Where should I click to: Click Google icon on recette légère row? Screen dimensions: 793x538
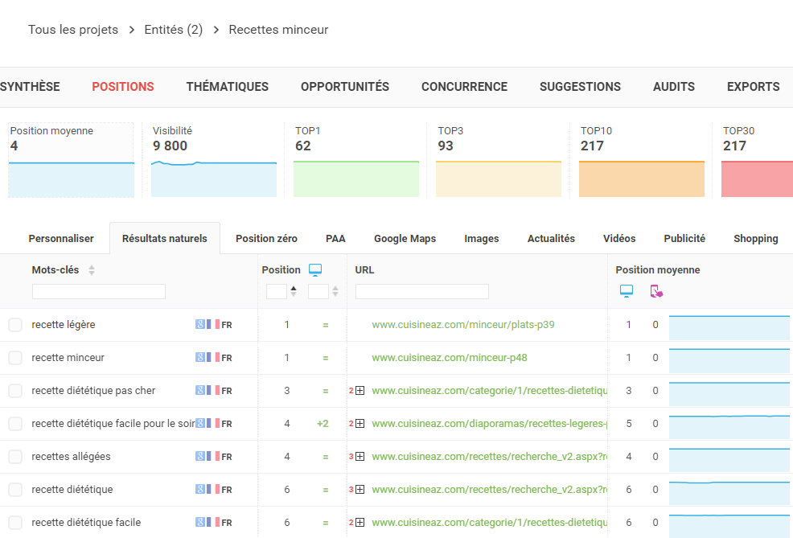(199, 325)
